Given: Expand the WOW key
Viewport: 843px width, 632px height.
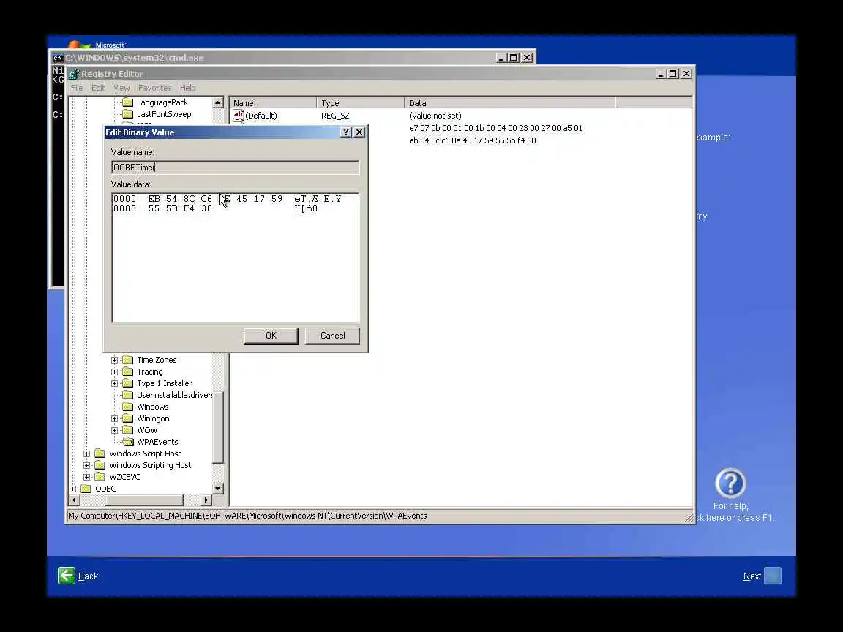Looking at the screenshot, I should coord(114,430).
